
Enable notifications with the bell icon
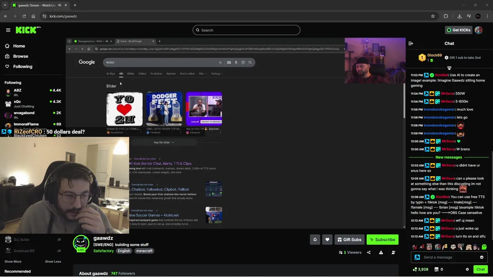[x=315, y=240]
